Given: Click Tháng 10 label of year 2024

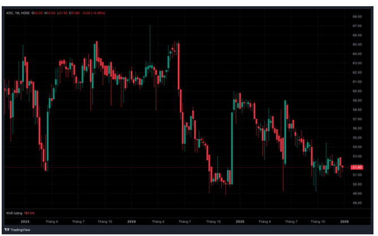Looking at the screenshot, I should (213, 221).
